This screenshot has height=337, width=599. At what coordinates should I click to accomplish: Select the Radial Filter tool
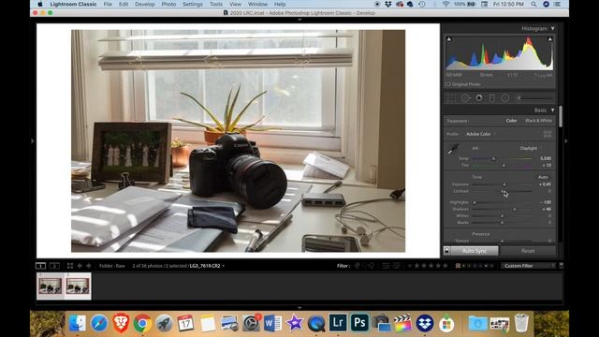coord(505,98)
